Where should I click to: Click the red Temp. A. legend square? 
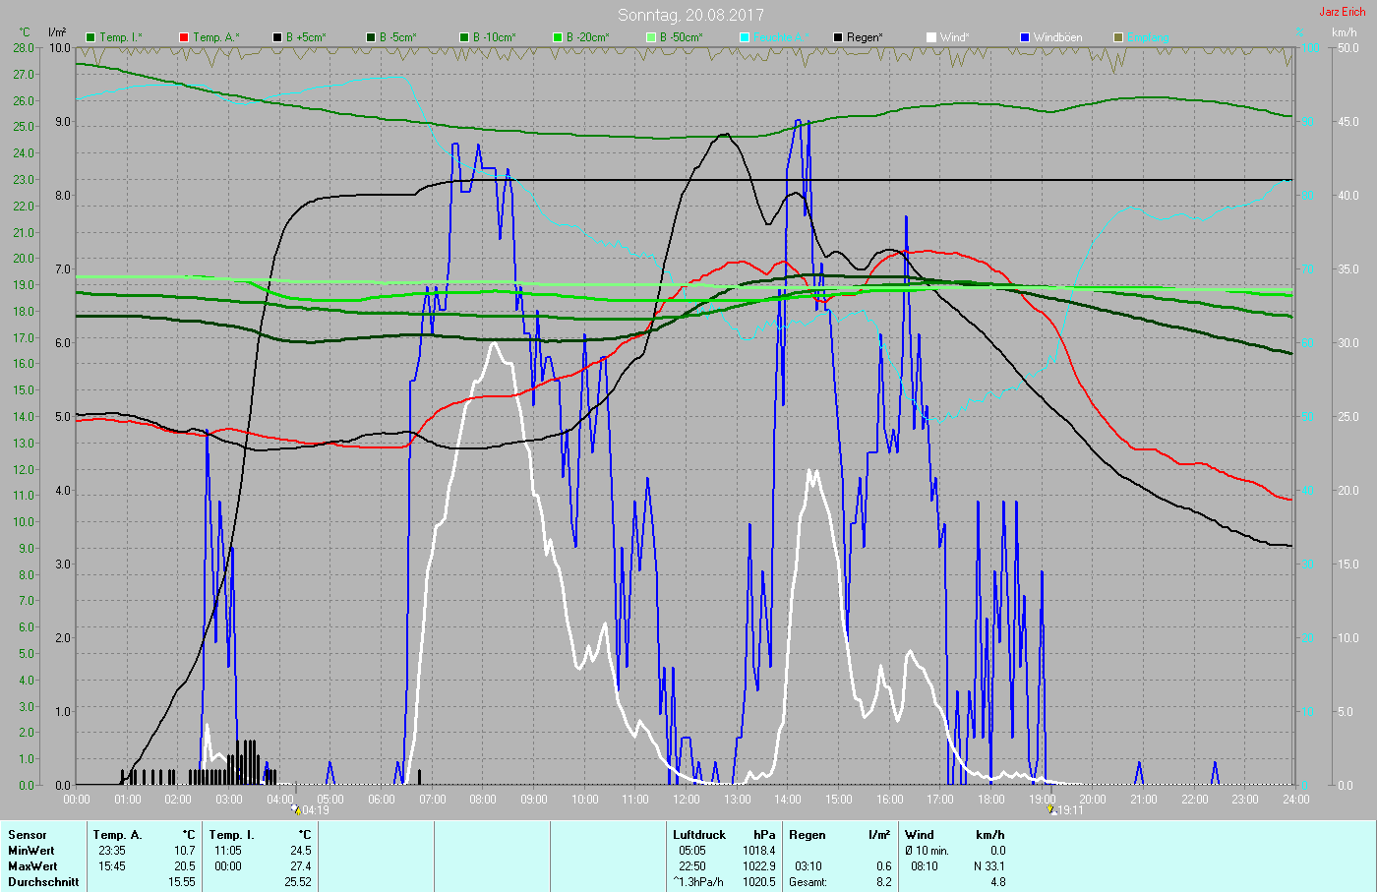click(x=184, y=37)
